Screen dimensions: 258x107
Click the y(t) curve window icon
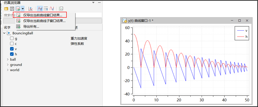tap(125, 20)
